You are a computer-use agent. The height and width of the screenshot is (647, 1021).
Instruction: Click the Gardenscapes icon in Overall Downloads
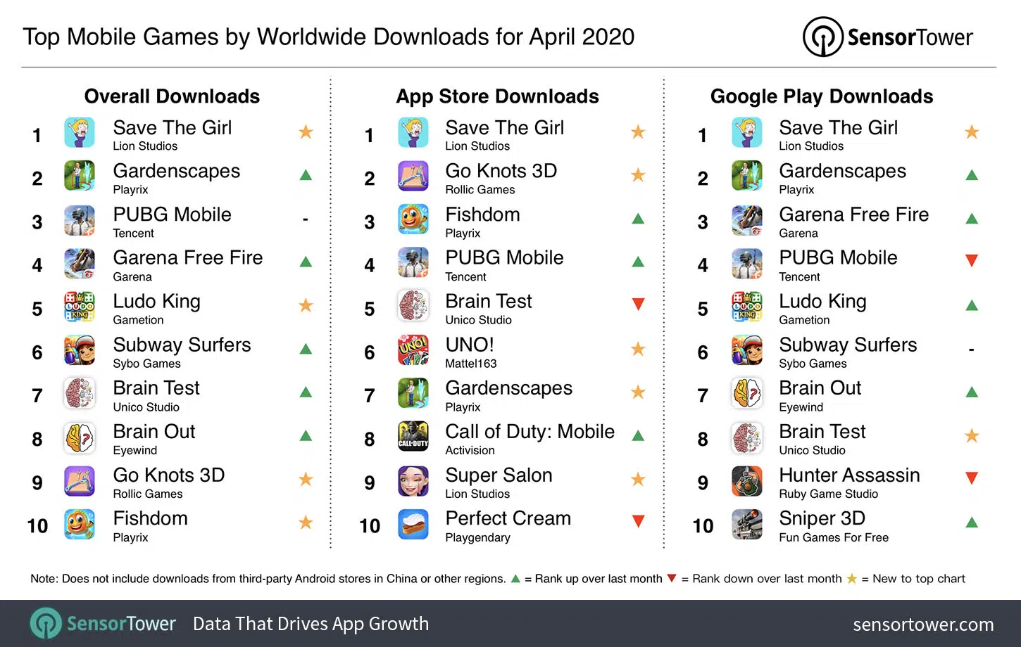(x=80, y=176)
